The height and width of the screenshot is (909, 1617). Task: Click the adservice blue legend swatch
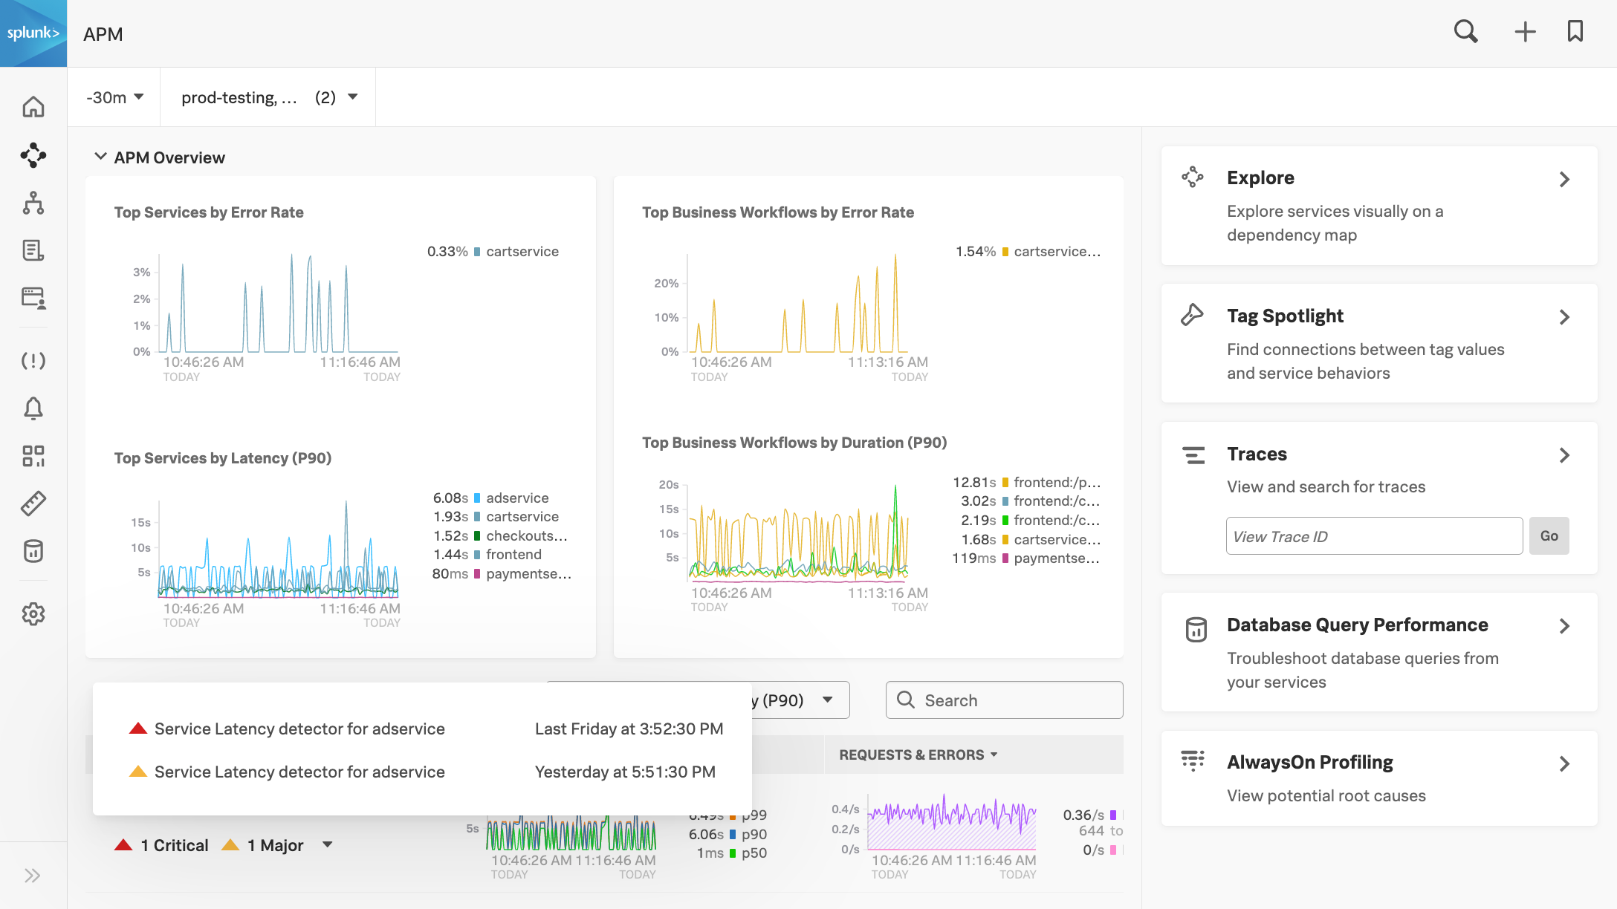[477, 498]
